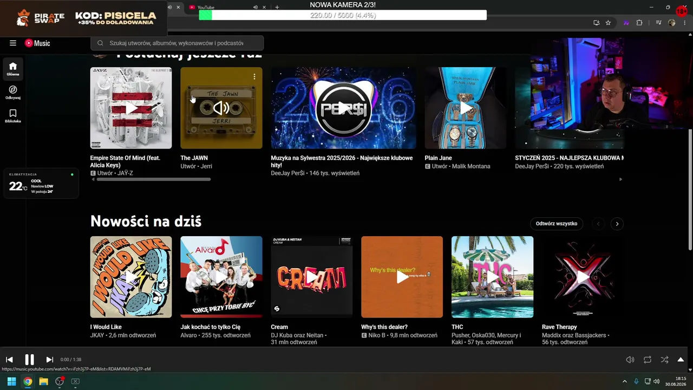
Task: Expand the player page with up arrow
Action: 681,360
